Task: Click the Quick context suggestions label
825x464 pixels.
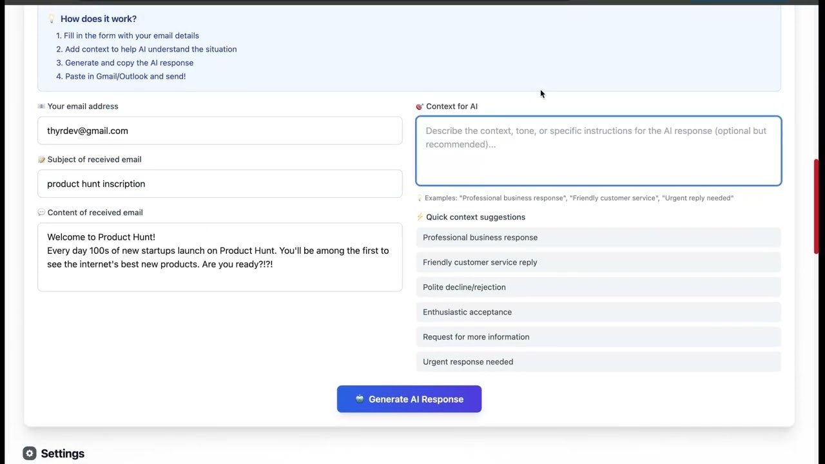Action: pos(476,217)
